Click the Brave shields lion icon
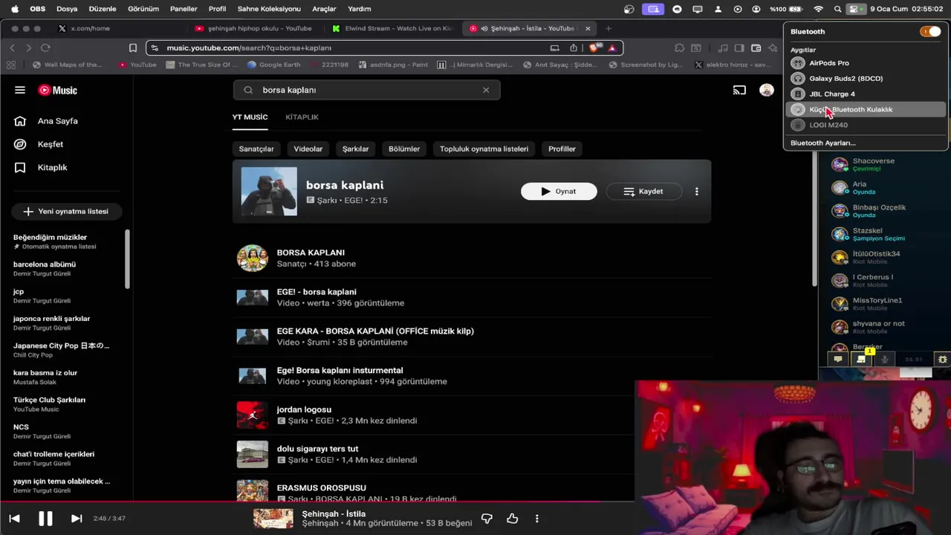The height and width of the screenshot is (535, 951). [x=594, y=48]
